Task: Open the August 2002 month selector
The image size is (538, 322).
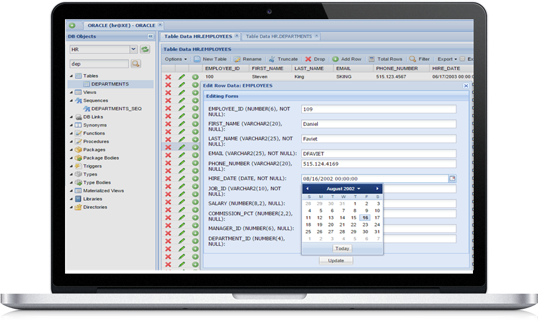Action: click(x=342, y=189)
